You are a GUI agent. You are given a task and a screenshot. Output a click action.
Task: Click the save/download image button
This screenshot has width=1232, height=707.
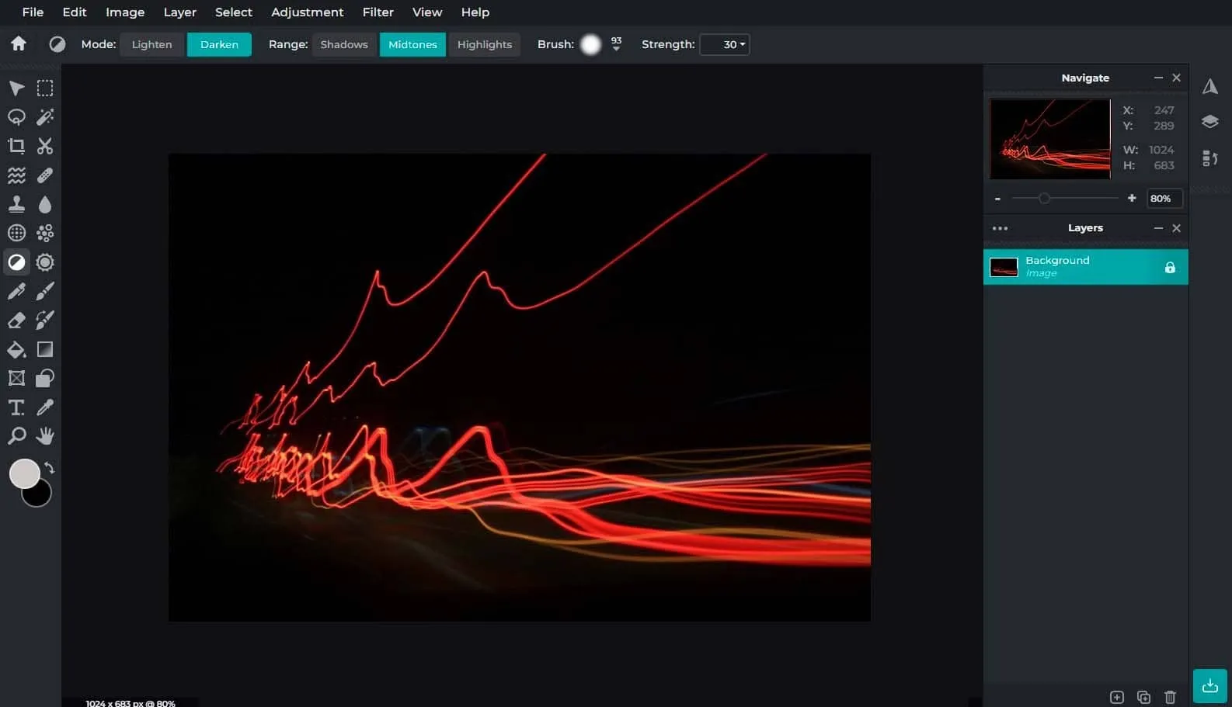(x=1209, y=685)
